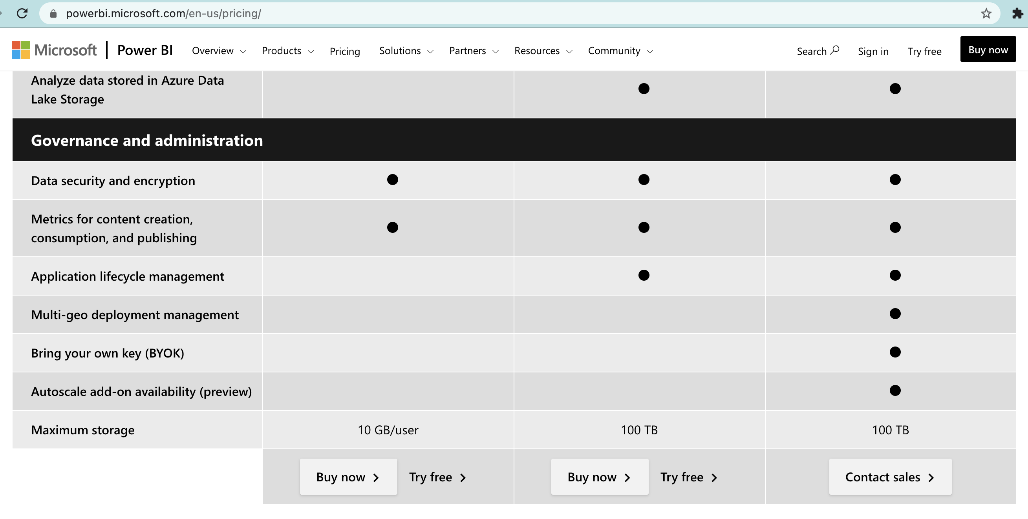
Task: Select 'Analyze data stored in Azure Data Lake Storage'
Action: coord(128,90)
